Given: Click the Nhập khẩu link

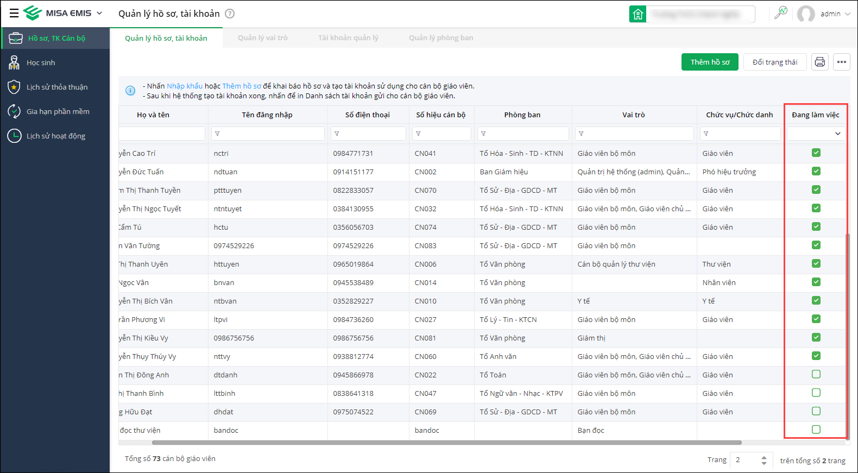Looking at the screenshot, I should click(184, 86).
